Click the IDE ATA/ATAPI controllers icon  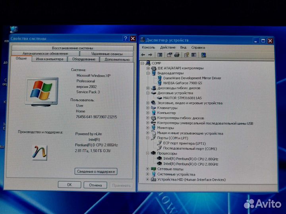[154, 68]
